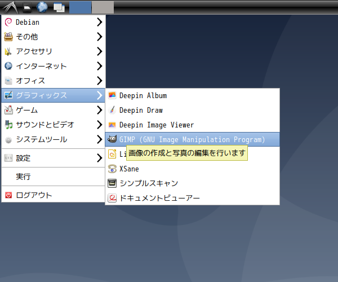Click the iconify windows panel icon
Viewport: 338px width, 282px height.
click(x=59, y=7)
